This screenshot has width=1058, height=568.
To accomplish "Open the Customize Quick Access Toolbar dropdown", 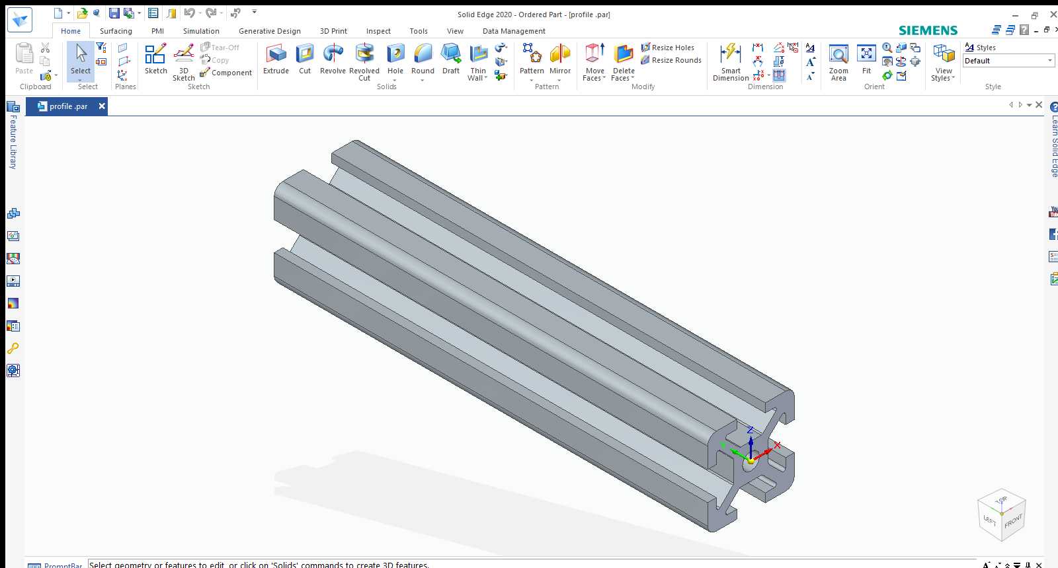I will (254, 12).
